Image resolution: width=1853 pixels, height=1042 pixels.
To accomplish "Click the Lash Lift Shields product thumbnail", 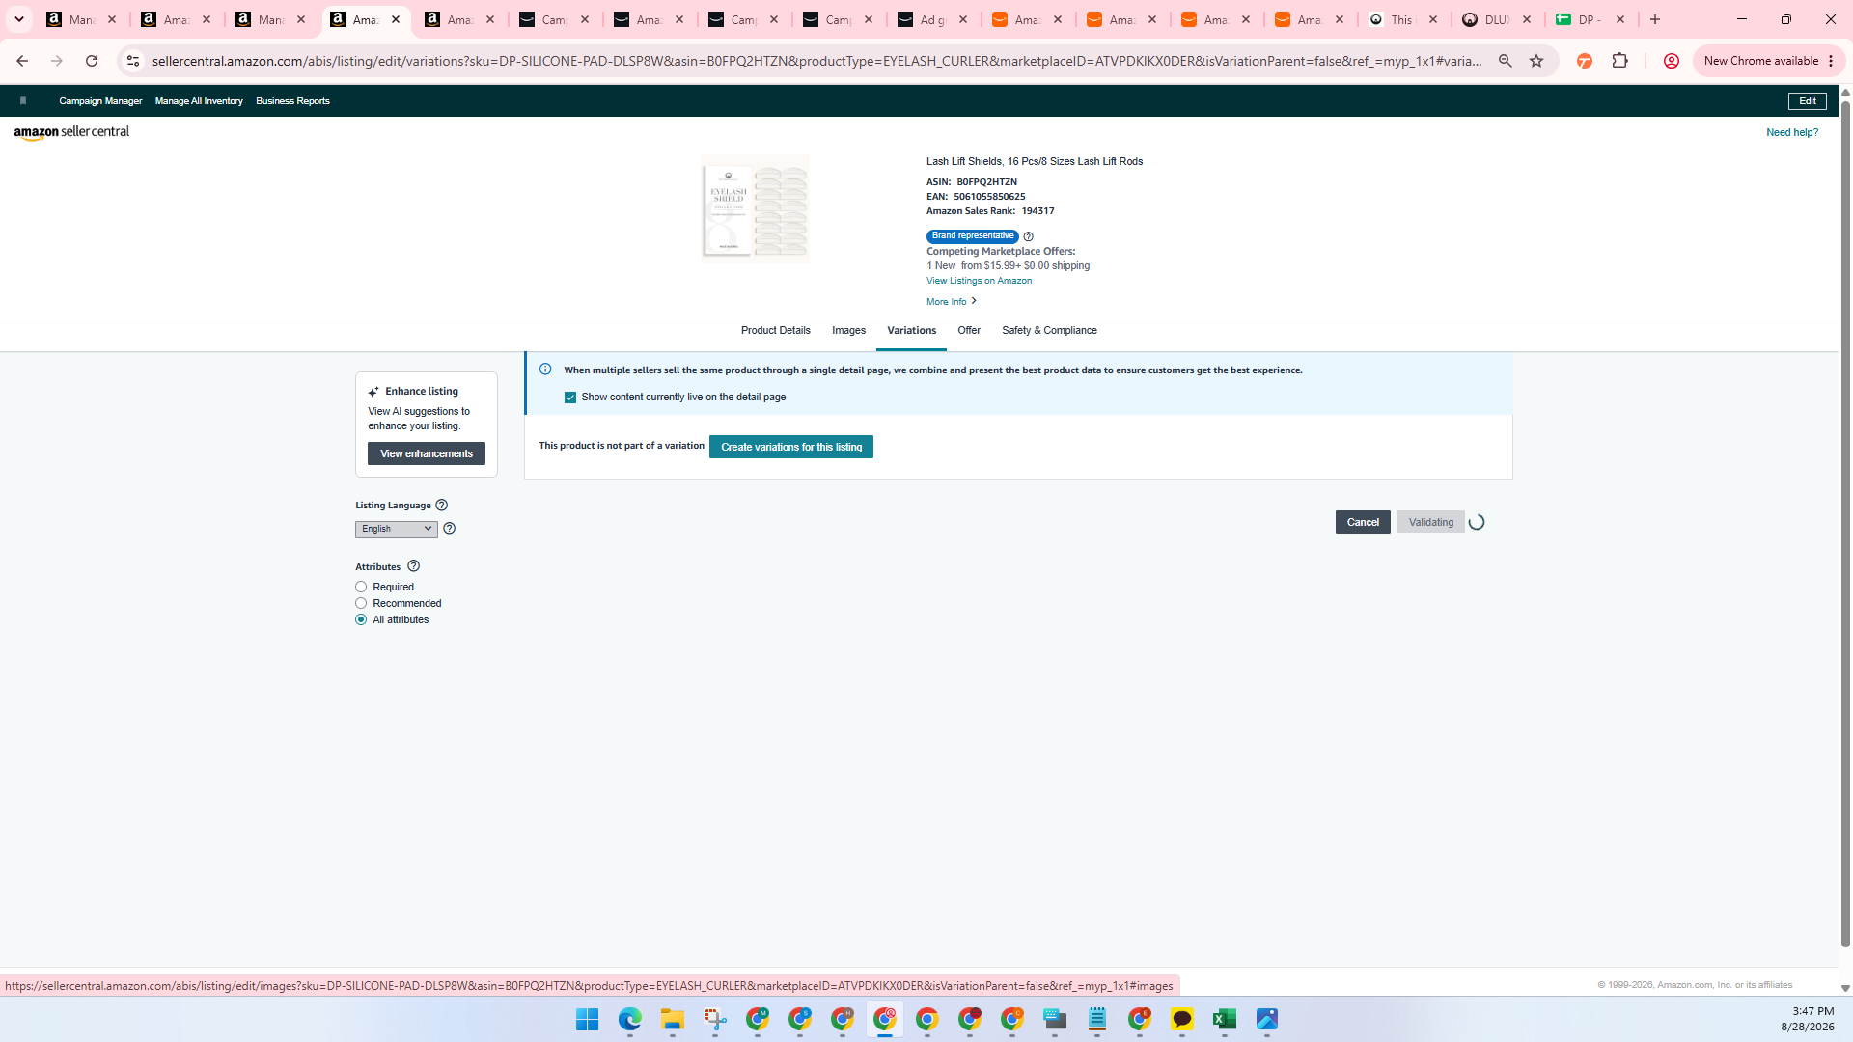I will [x=755, y=208].
